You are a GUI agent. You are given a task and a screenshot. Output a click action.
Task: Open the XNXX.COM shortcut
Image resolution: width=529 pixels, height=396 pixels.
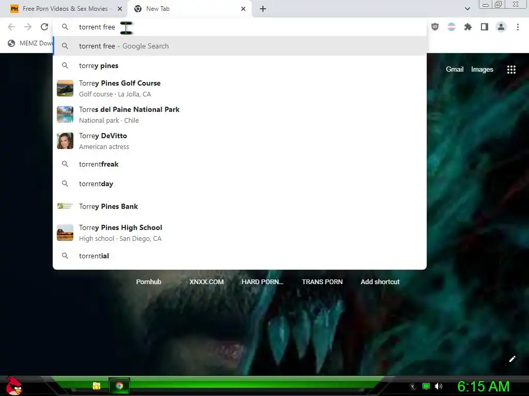click(207, 282)
